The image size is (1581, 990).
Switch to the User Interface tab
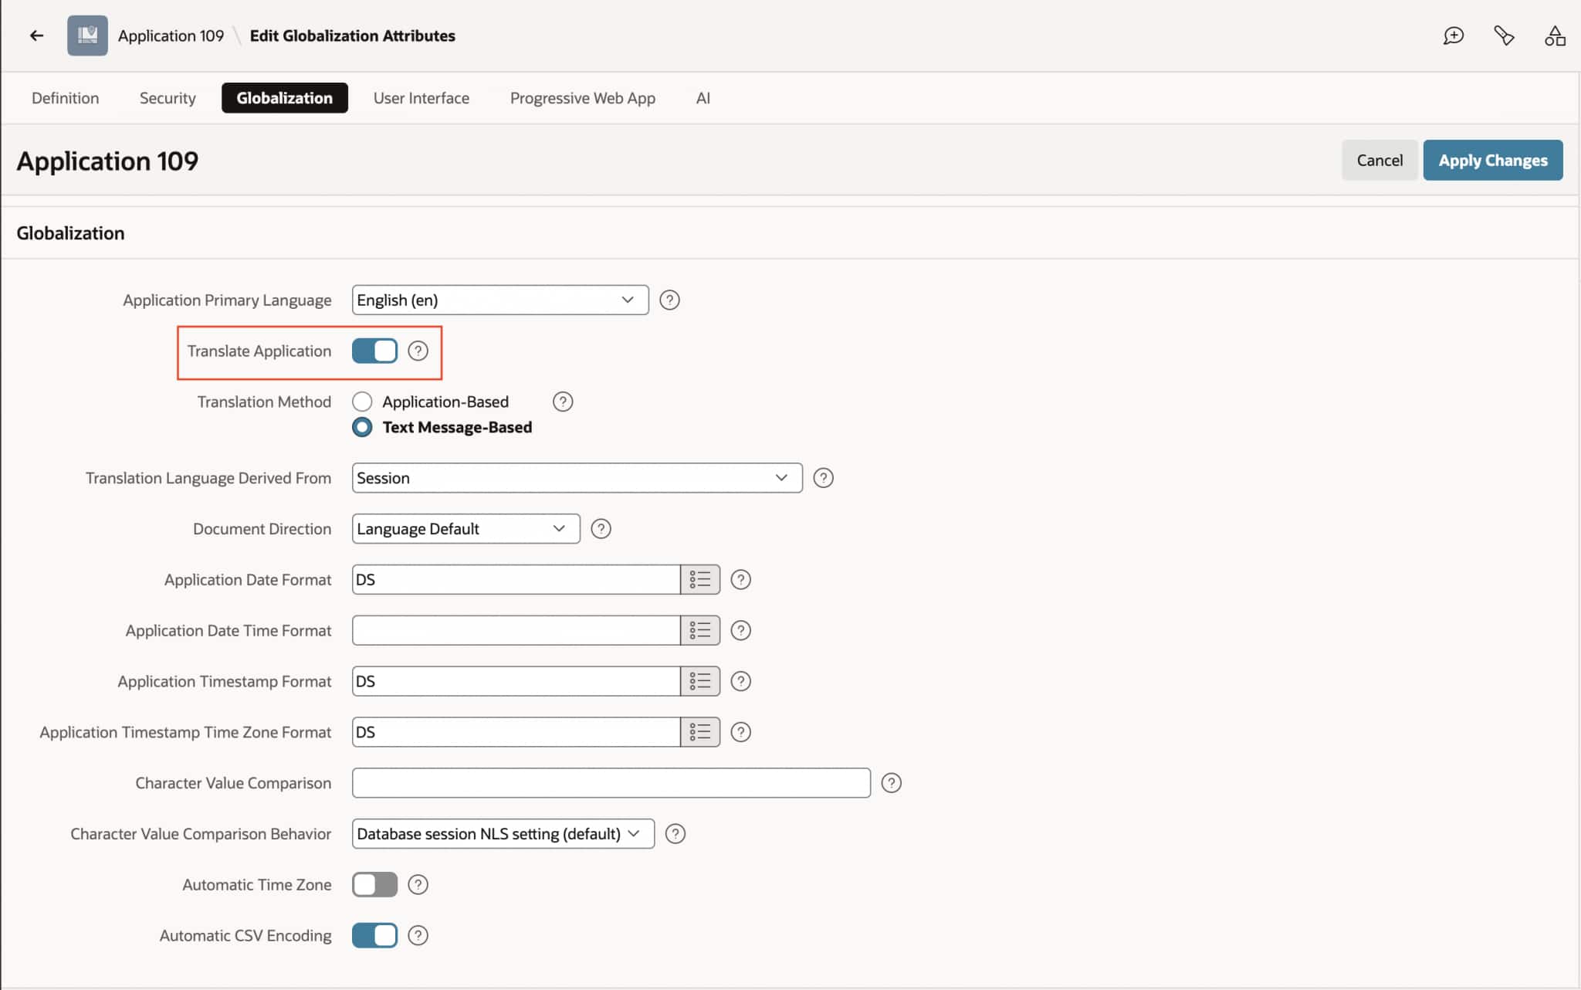tap(421, 98)
